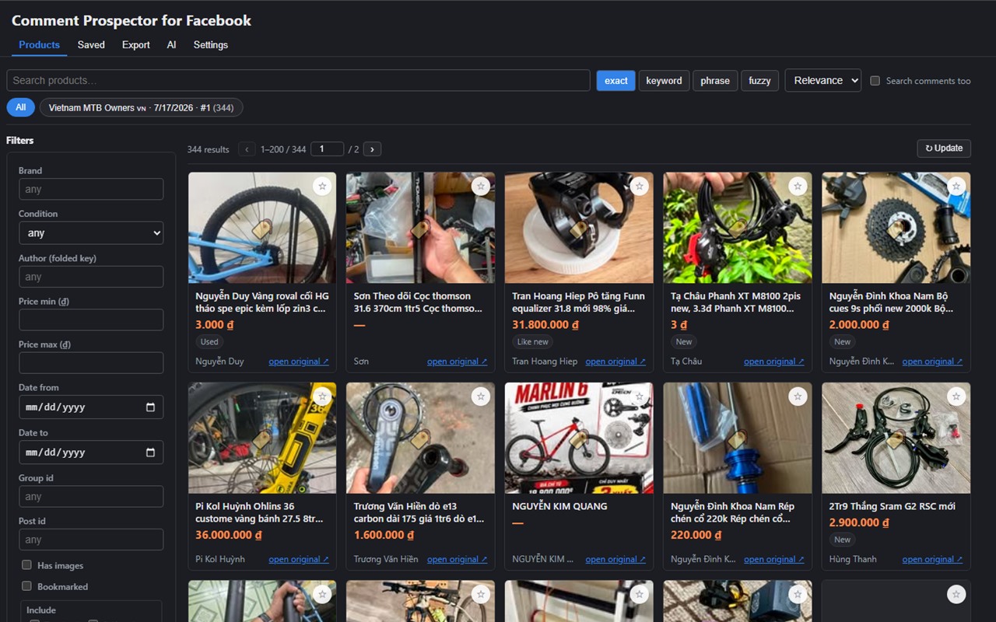The width and height of the screenshot is (996, 622).
Task: Click price tag icon on Funn equalizer image
Action: click(578, 229)
